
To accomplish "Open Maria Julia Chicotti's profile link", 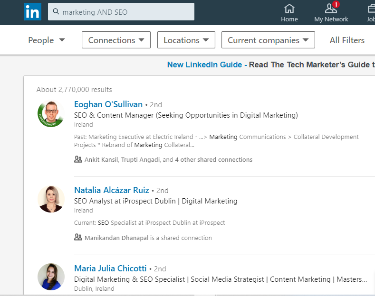I will pos(110,268).
